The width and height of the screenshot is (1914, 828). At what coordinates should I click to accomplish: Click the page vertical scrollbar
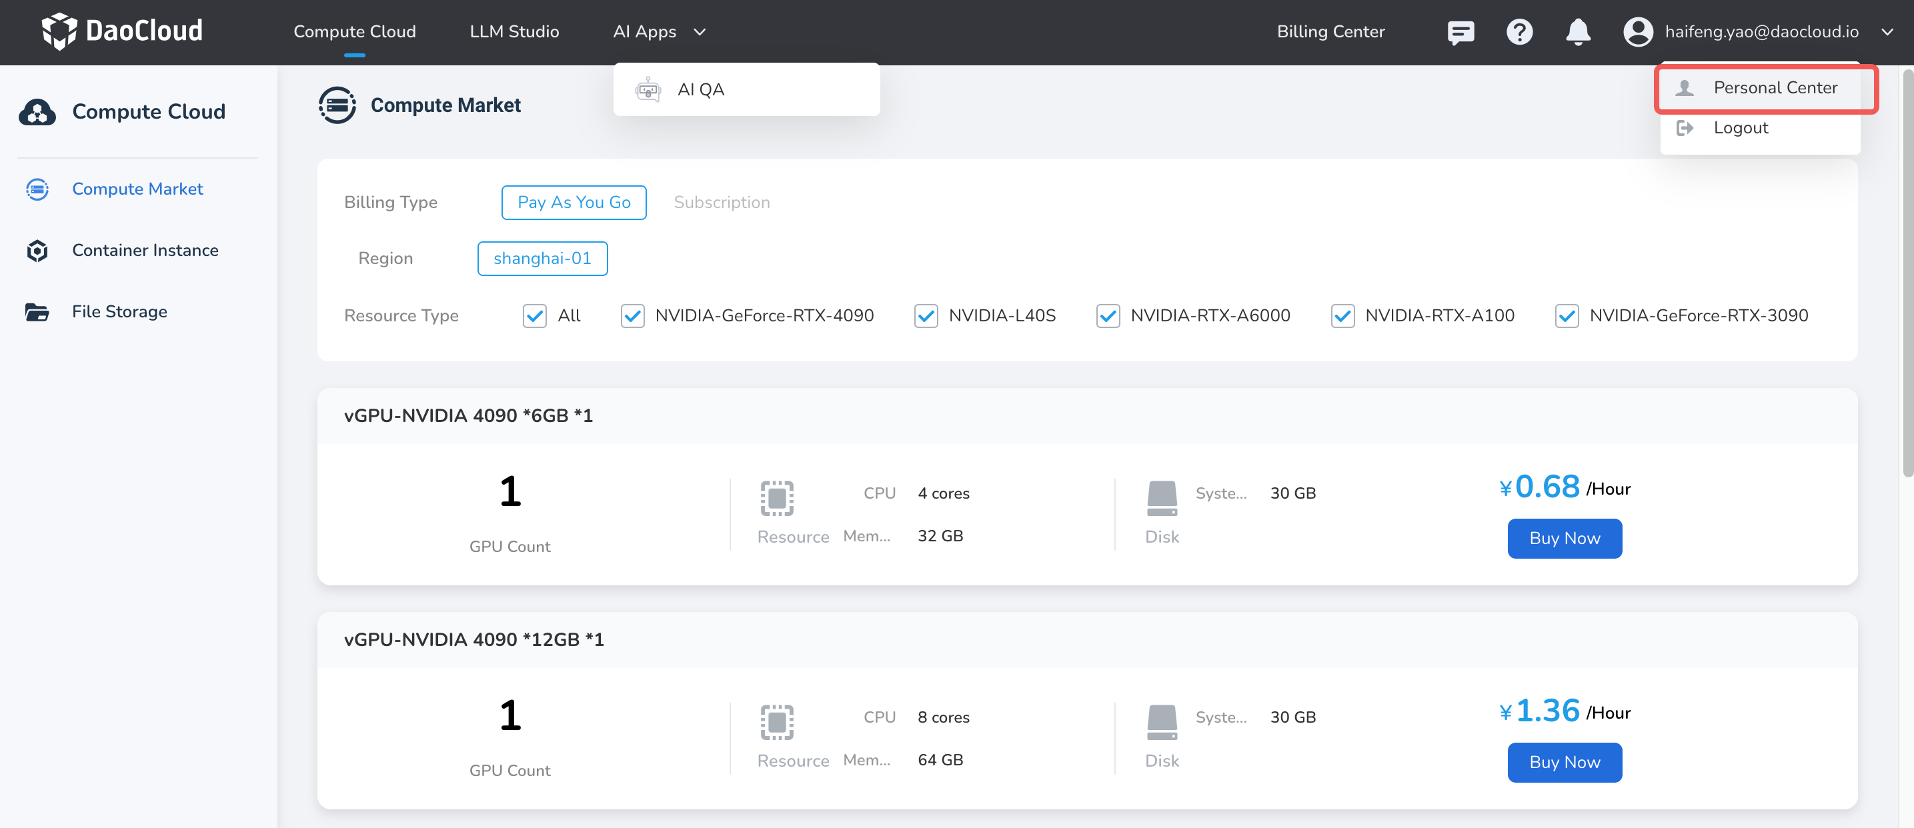1907,275
